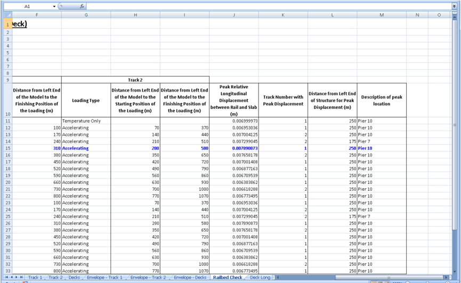This screenshot has width=461, height=283.
Task: Click the Insert Function fx icon
Action: (82, 6)
